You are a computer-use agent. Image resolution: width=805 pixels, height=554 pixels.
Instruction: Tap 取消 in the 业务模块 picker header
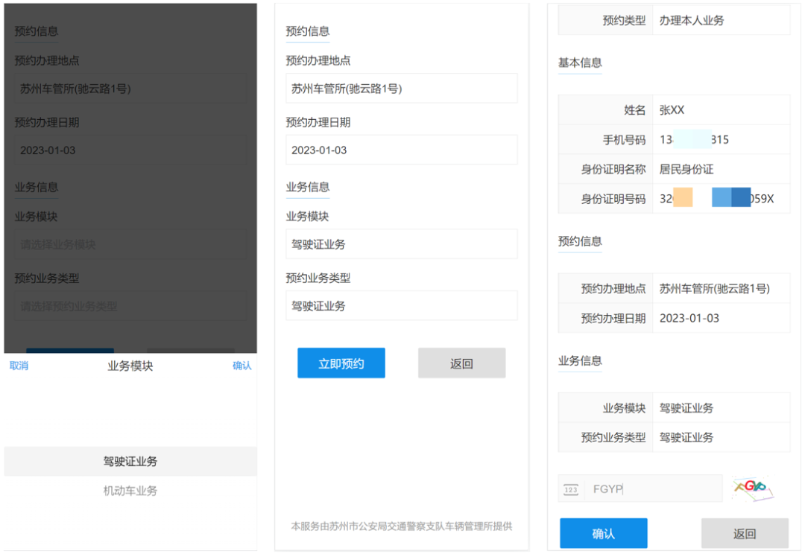tap(19, 366)
